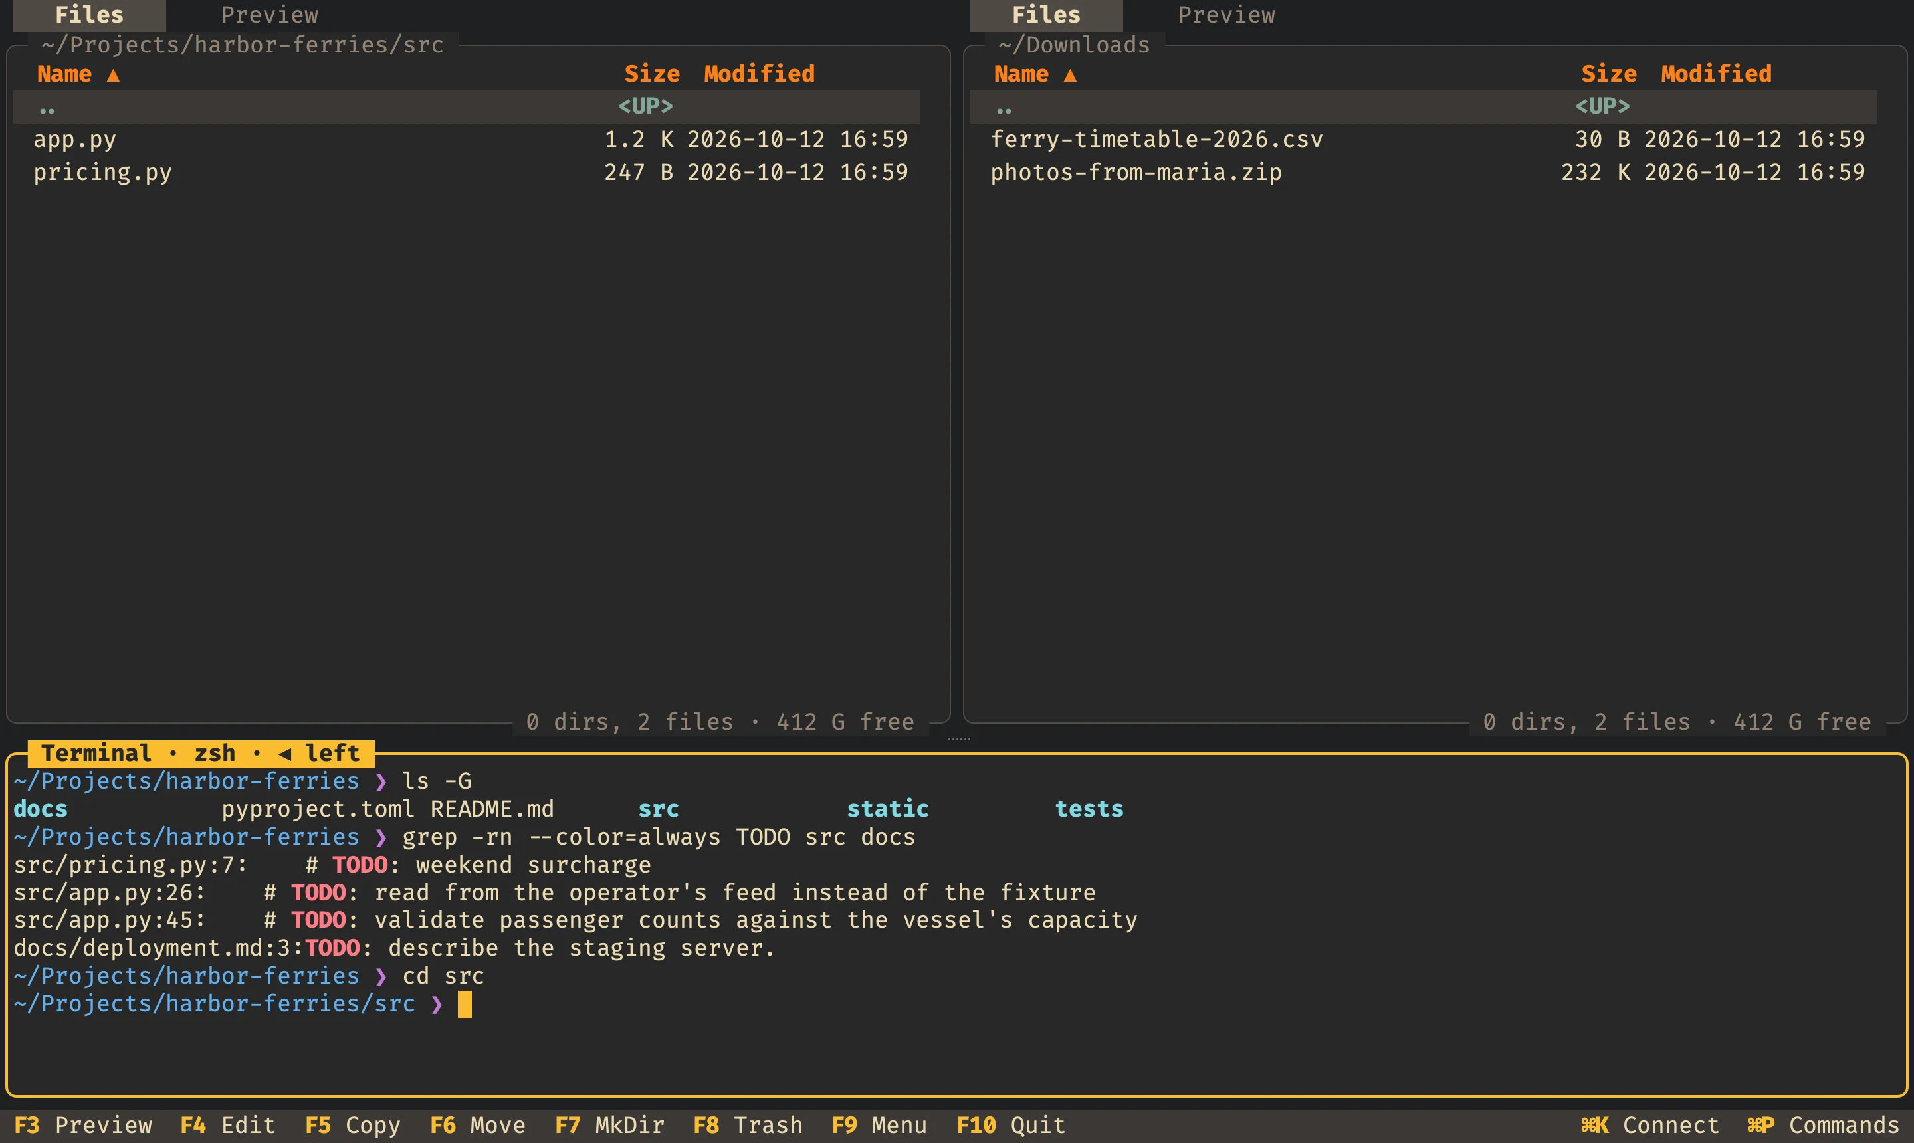Sort Downloads pane by Modified column

pos(1715,74)
